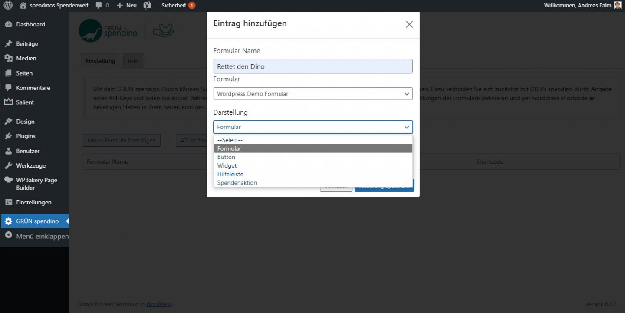The height and width of the screenshot is (313, 625).
Task: Select Button from the Darstellung list
Action: [226, 157]
